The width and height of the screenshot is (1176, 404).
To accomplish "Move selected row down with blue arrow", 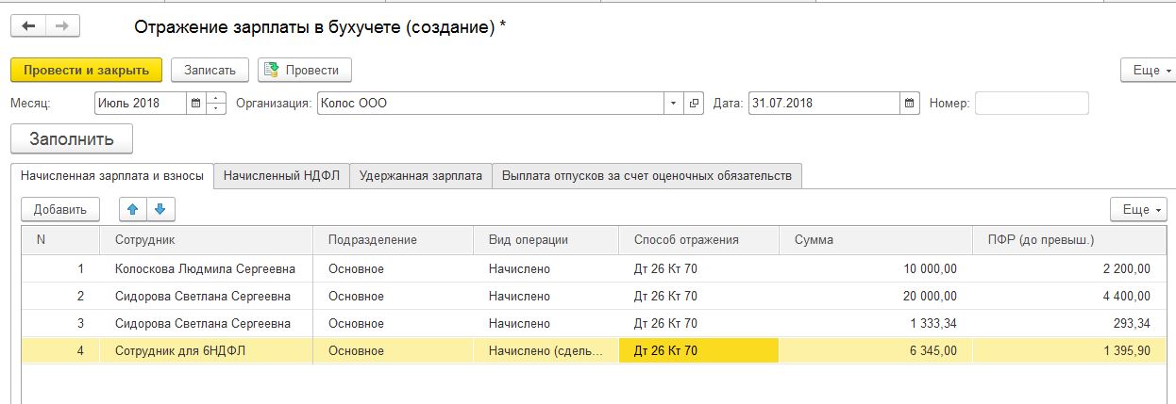I will pyautogui.click(x=160, y=209).
